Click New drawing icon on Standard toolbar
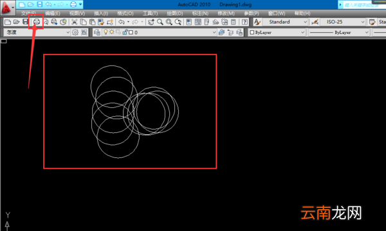 click(x=8, y=22)
